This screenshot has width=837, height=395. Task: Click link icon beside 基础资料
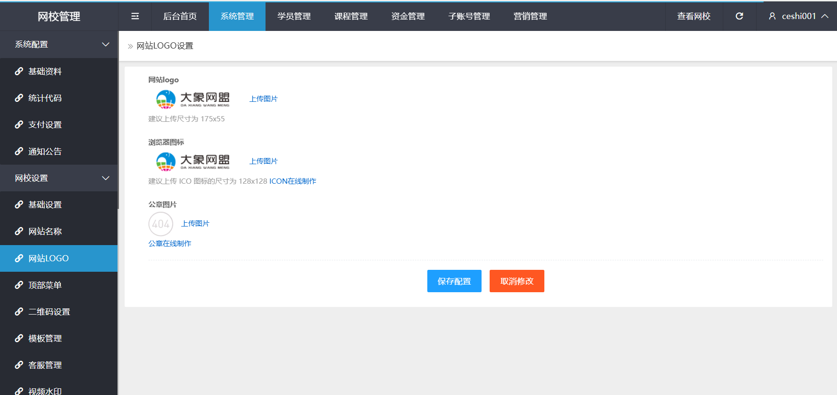click(19, 71)
